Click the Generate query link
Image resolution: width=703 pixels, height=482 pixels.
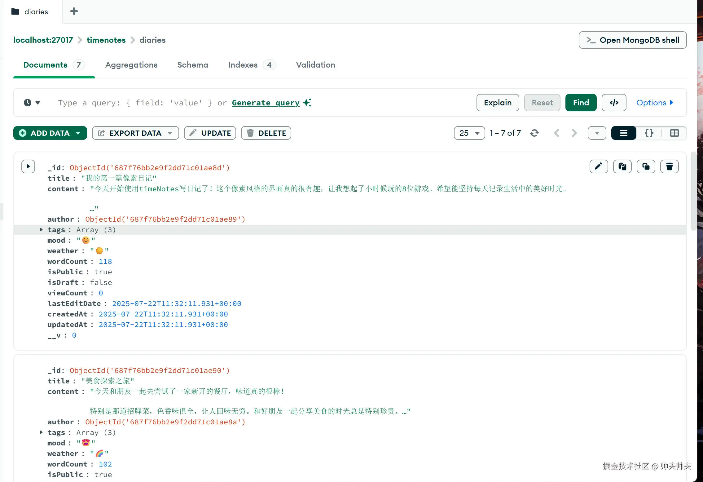(x=266, y=103)
